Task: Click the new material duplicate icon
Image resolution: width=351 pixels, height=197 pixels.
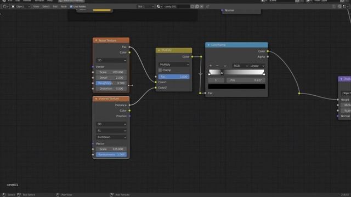Action: point(197,7)
